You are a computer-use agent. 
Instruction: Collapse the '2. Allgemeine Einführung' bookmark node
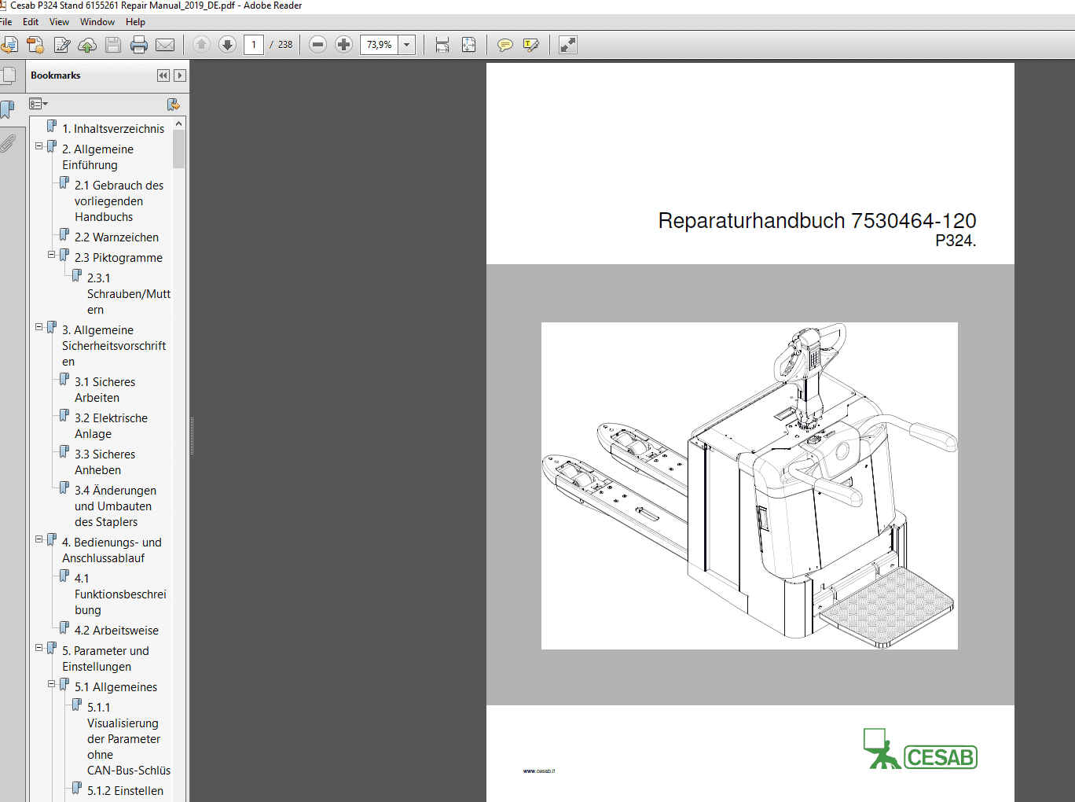coord(39,146)
